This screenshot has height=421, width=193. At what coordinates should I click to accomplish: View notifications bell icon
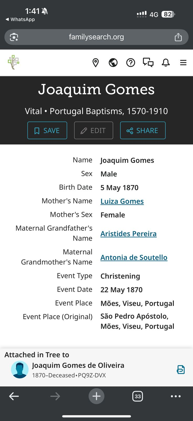pos(166,63)
